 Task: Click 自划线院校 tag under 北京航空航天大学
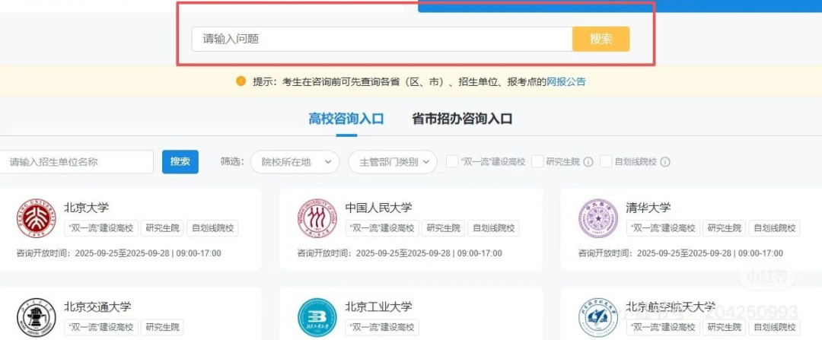point(775,328)
